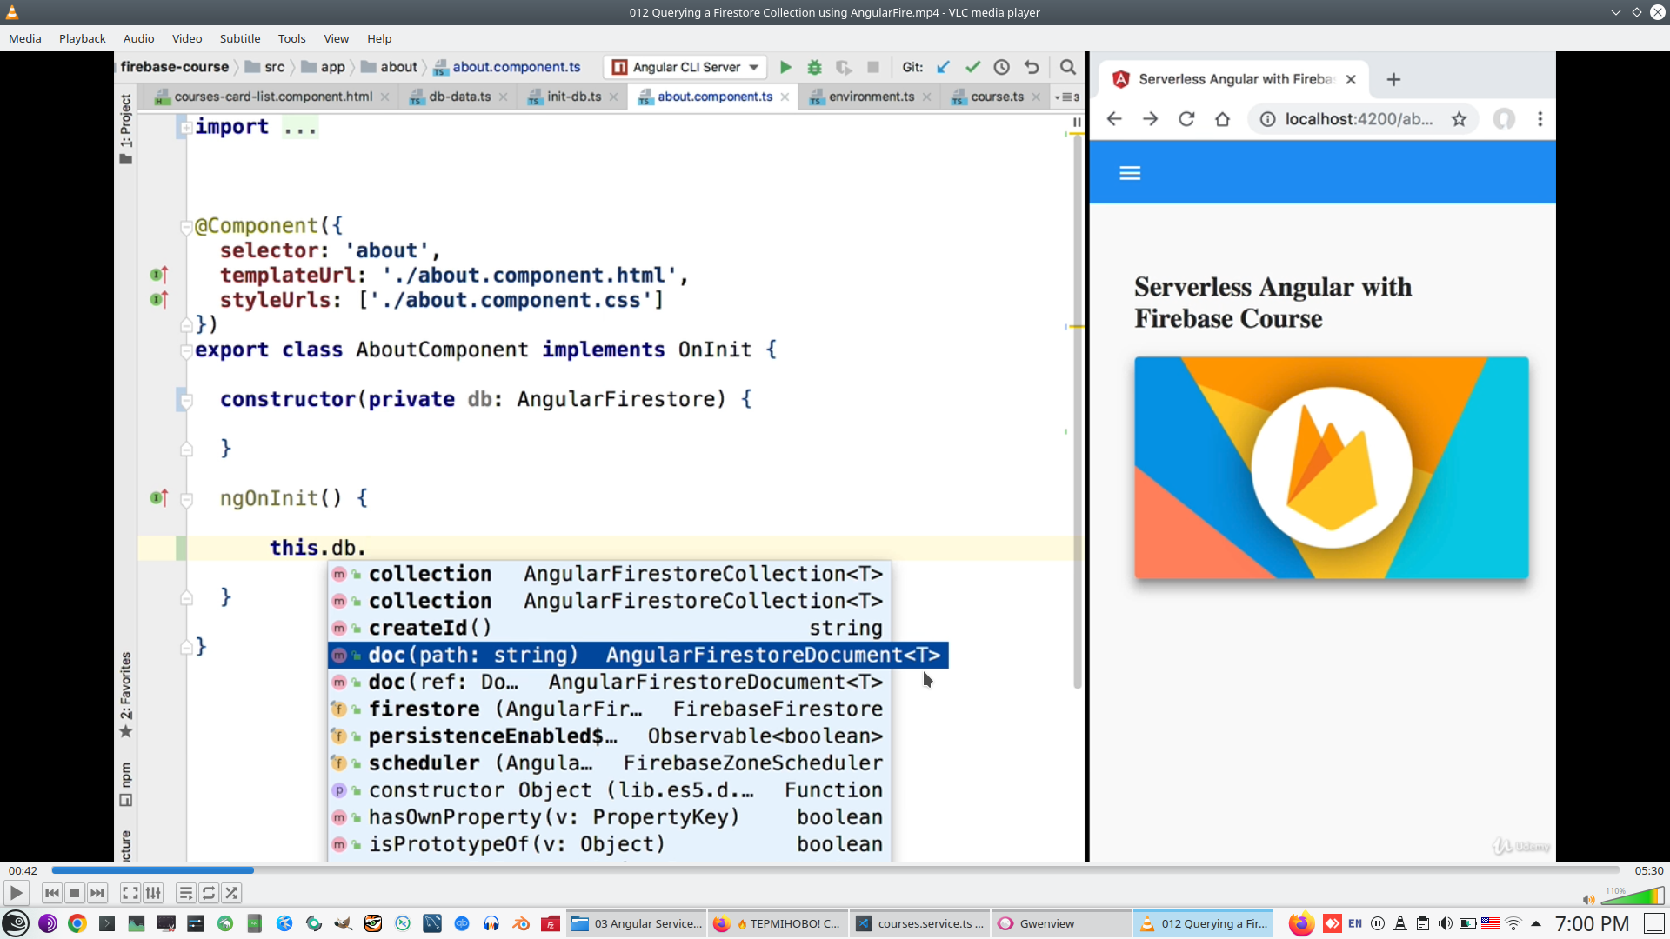The height and width of the screenshot is (939, 1670).
Task: Click the Chrome icon in taskbar
Action: pyautogui.click(x=77, y=923)
